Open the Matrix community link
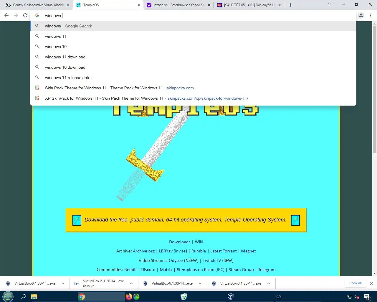This screenshot has width=377, height=302. (166, 270)
